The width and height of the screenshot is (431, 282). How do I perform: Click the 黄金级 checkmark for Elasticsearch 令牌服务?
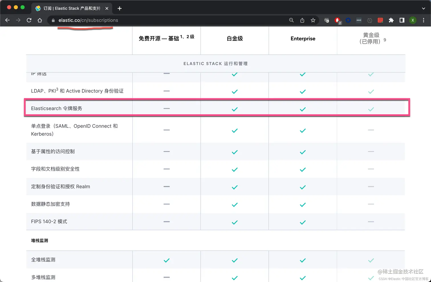[371, 109]
